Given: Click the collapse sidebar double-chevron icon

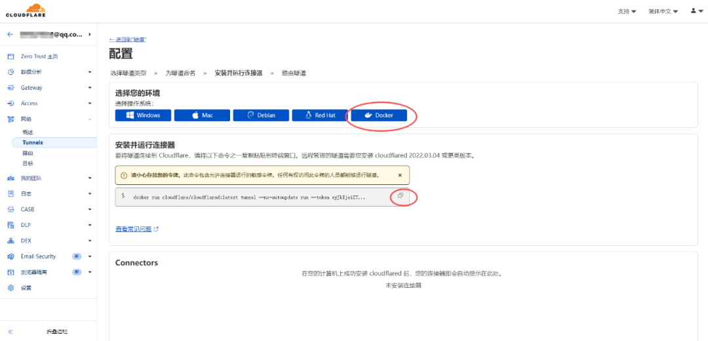Looking at the screenshot, I should click(x=10, y=332).
